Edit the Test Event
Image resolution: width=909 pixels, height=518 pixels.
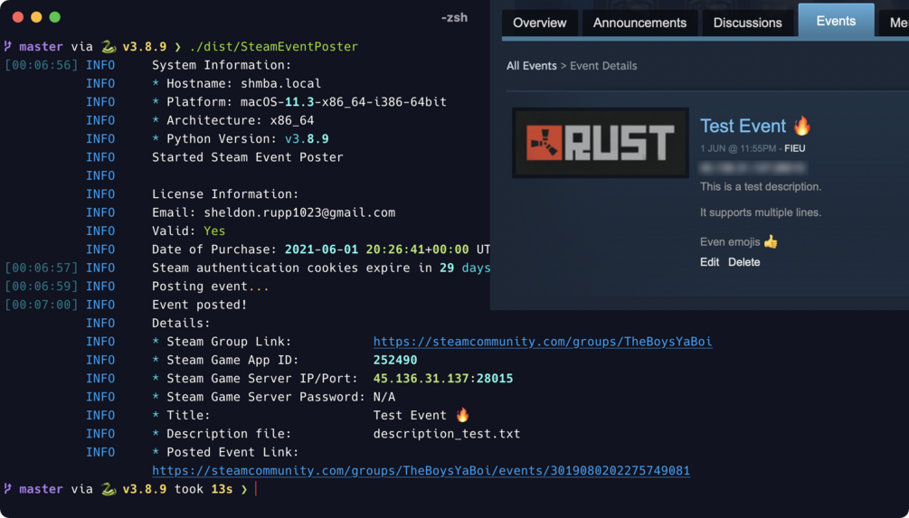coord(710,262)
